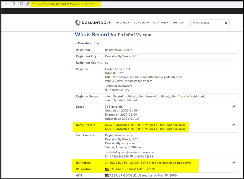The height and width of the screenshot is (179, 244).
Task: Select the Whois Record heading text
Action: click(92, 35)
